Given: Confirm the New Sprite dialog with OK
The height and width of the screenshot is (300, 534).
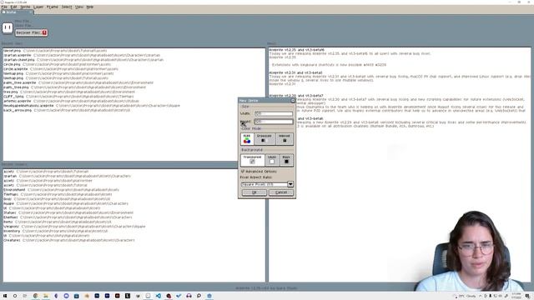Looking at the screenshot, I should [x=254, y=192].
